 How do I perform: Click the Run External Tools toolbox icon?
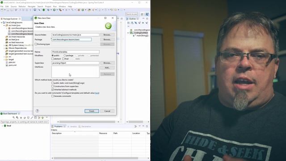[x=60, y=10]
